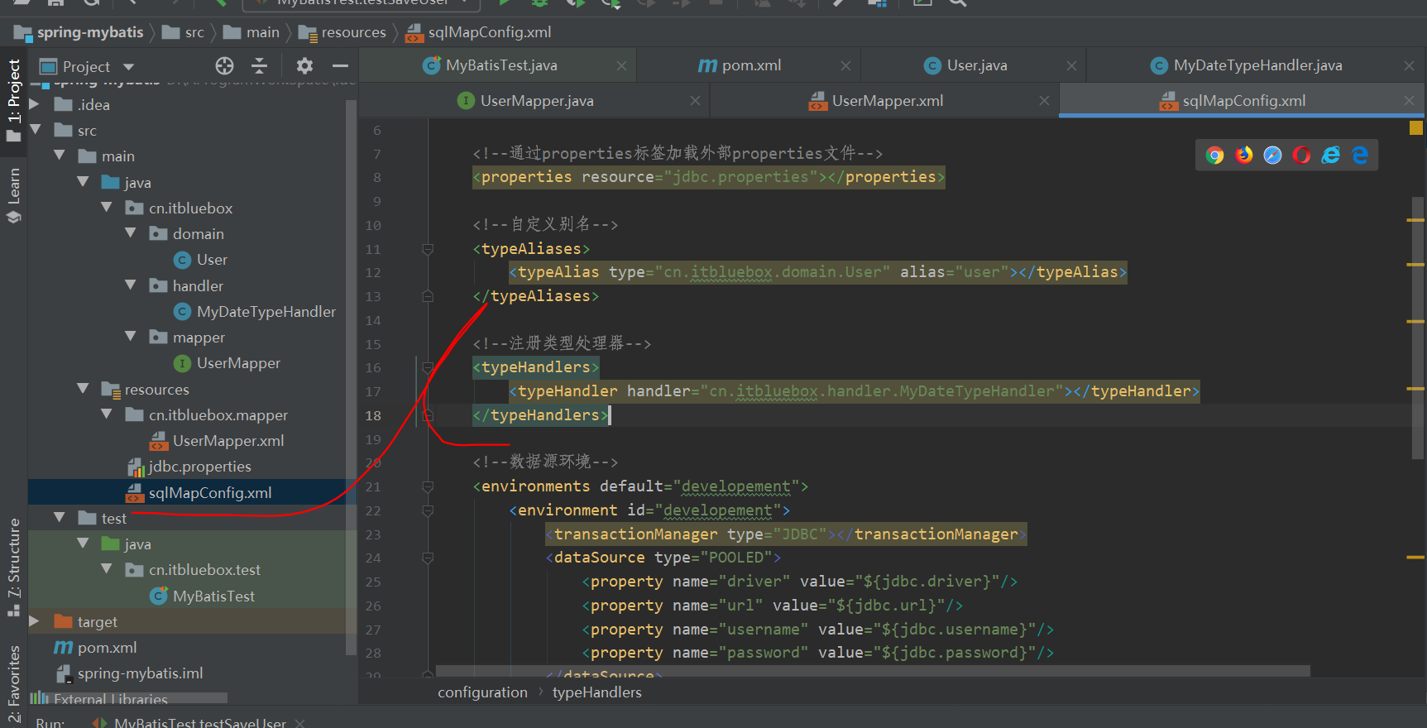
Task: Collapse the src folder
Action: pyautogui.click(x=36, y=130)
